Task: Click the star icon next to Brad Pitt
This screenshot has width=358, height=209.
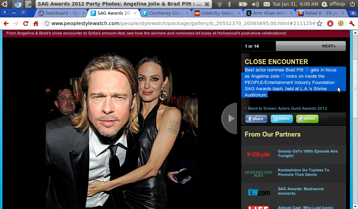Action: (307, 70)
